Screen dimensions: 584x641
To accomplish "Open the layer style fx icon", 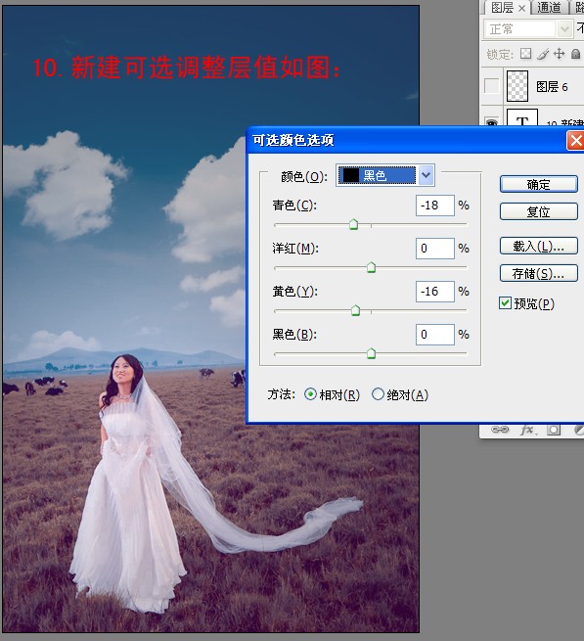I will click(527, 430).
